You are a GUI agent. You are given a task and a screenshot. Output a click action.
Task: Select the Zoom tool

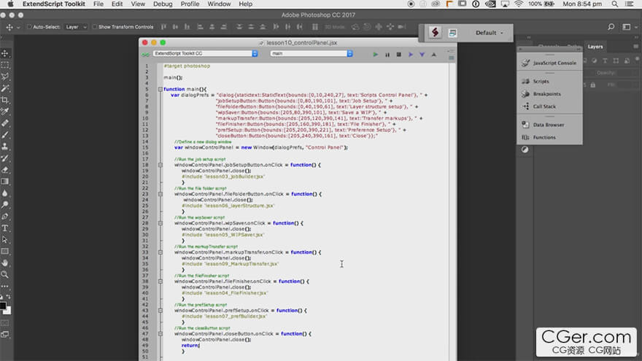pyautogui.click(x=5, y=274)
